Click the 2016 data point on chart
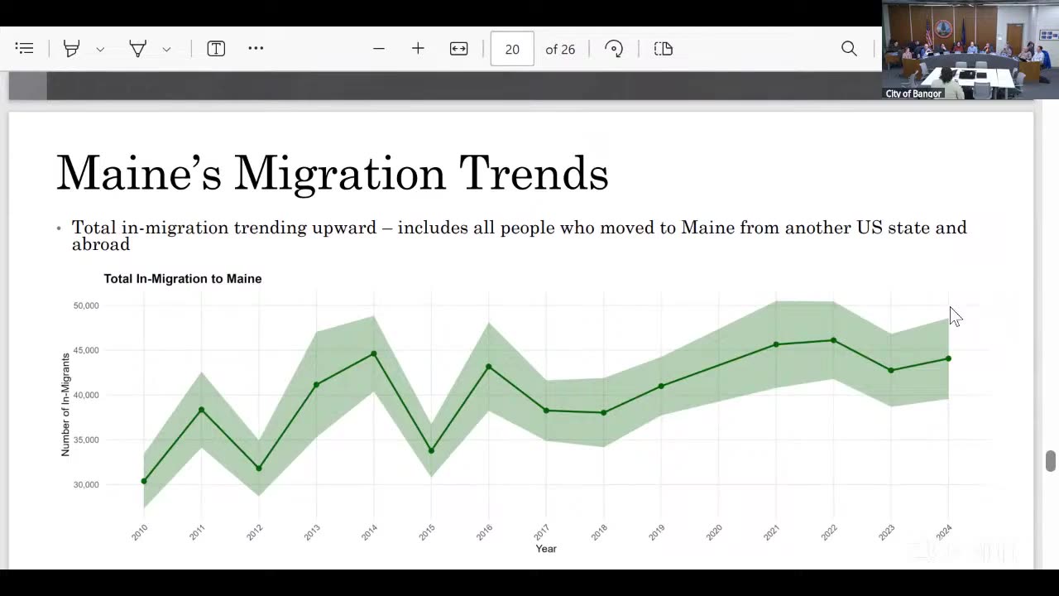The image size is (1059, 596). coord(488,367)
